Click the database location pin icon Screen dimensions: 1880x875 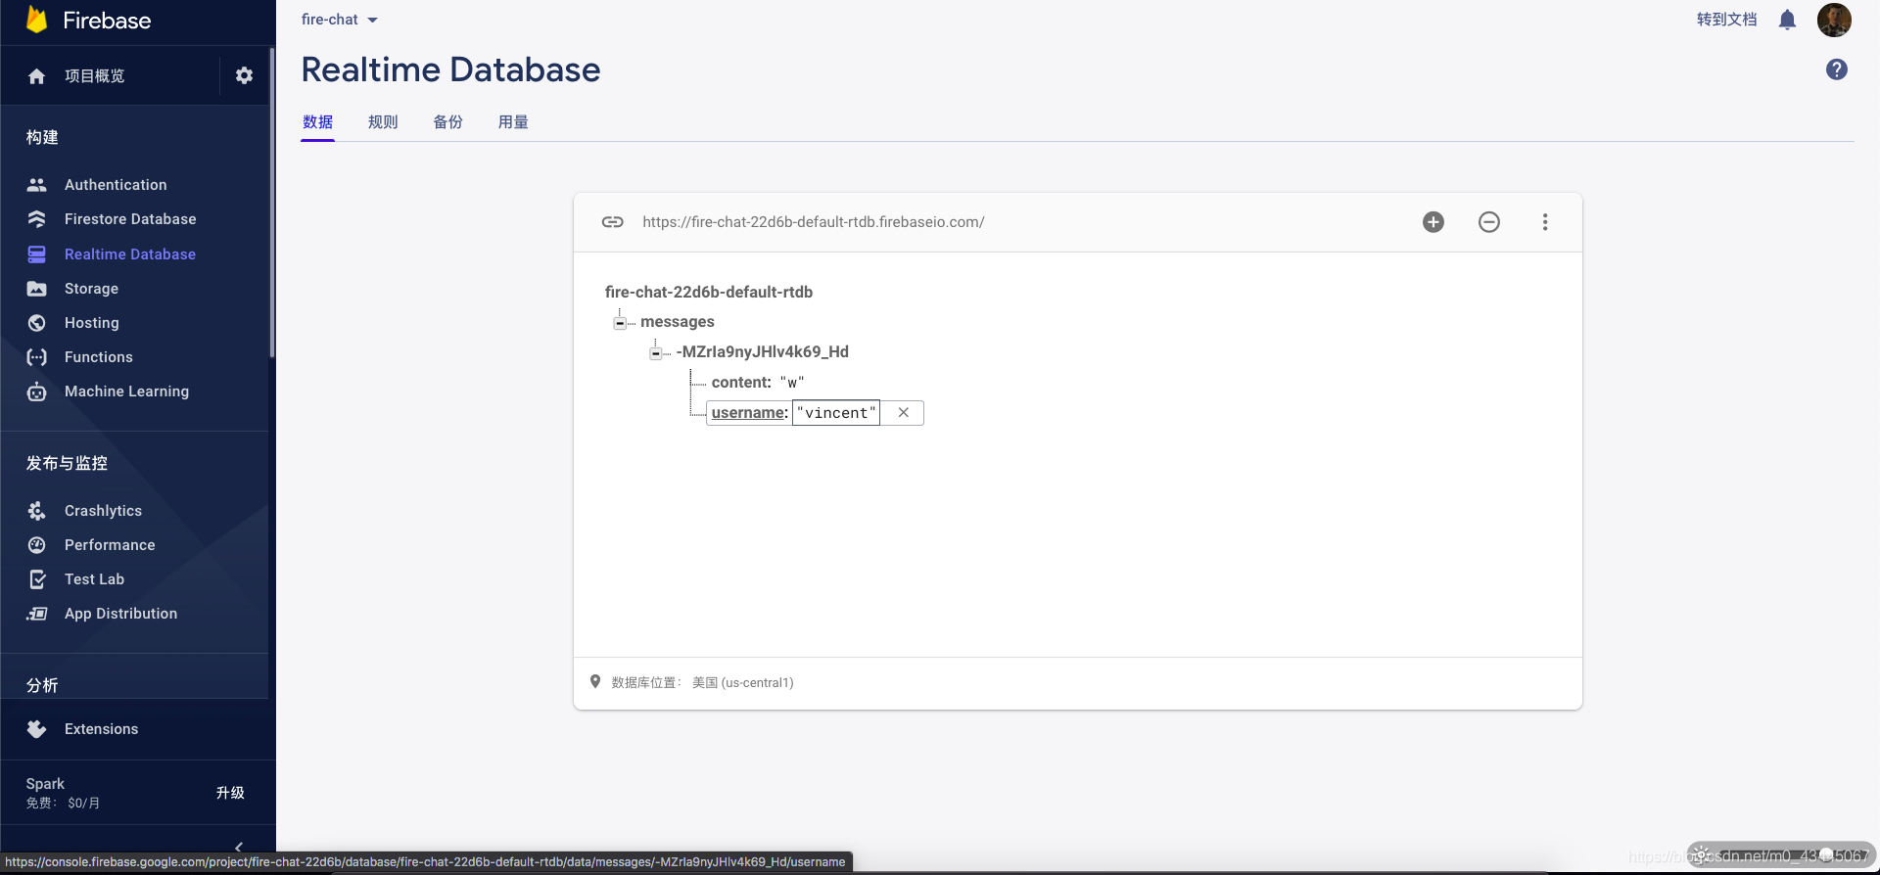coord(595,682)
